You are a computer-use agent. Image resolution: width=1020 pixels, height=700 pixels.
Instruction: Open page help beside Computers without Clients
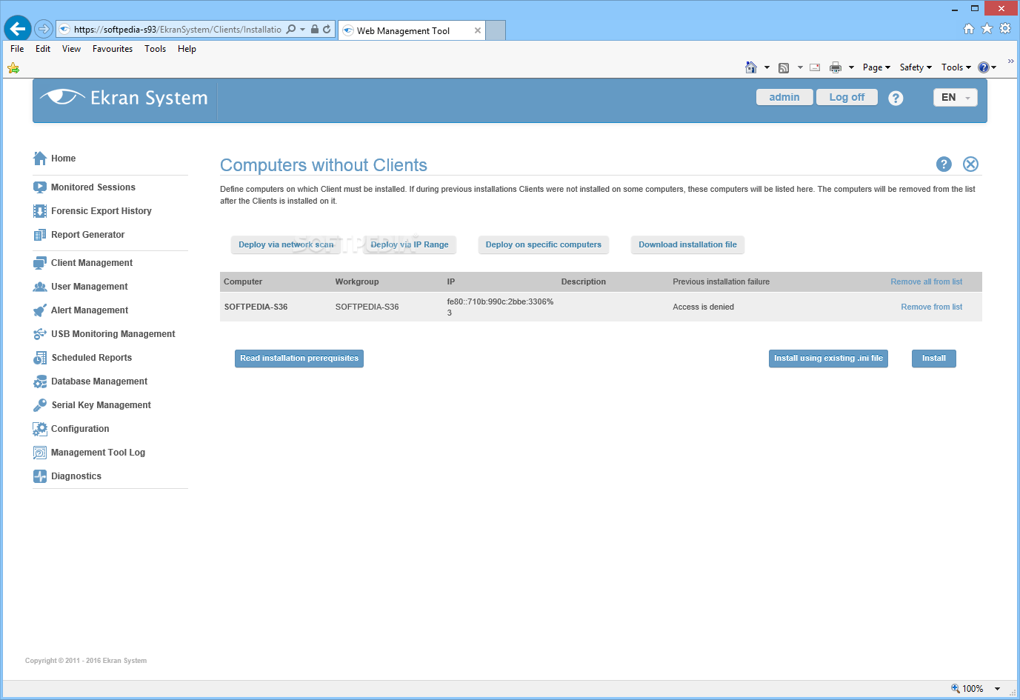click(x=944, y=164)
